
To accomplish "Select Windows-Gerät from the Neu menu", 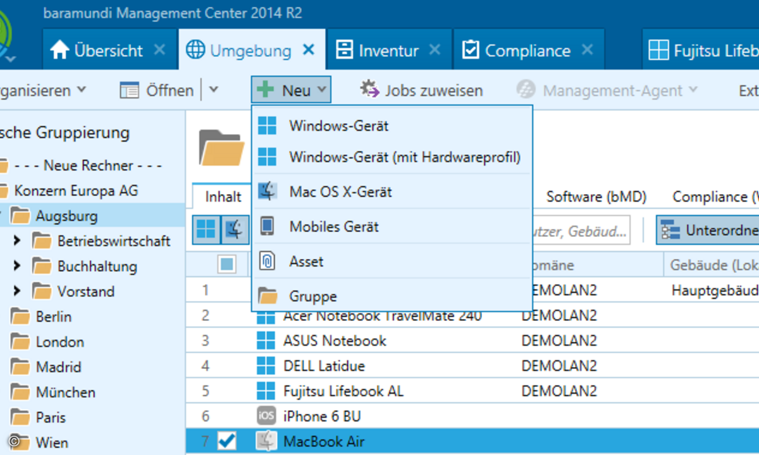I will point(392,126).
